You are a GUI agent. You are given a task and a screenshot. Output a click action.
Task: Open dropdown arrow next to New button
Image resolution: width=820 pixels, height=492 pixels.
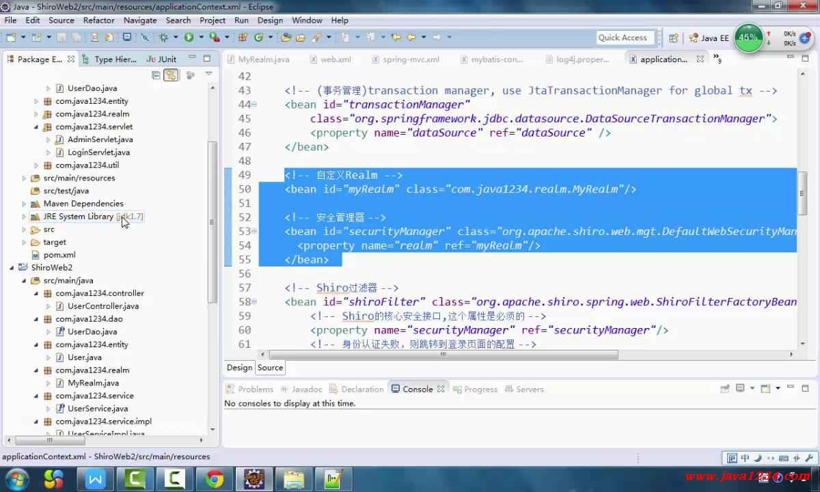pyautogui.click(x=24, y=38)
